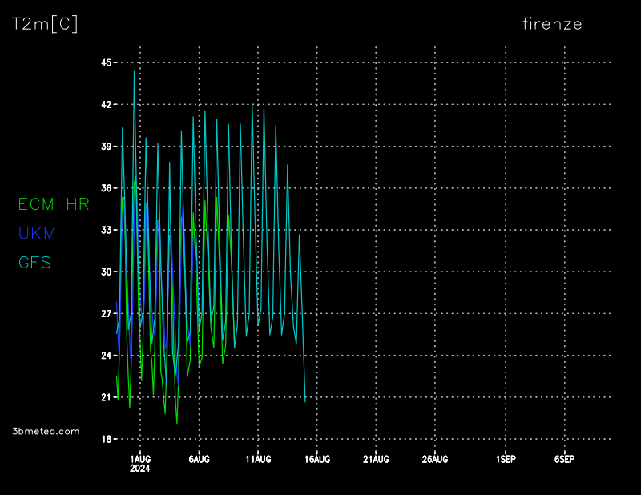Click the T2m[C] chart title
This screenshot has width=641, height=495.
pyautogui.click(x=46, y=24)
